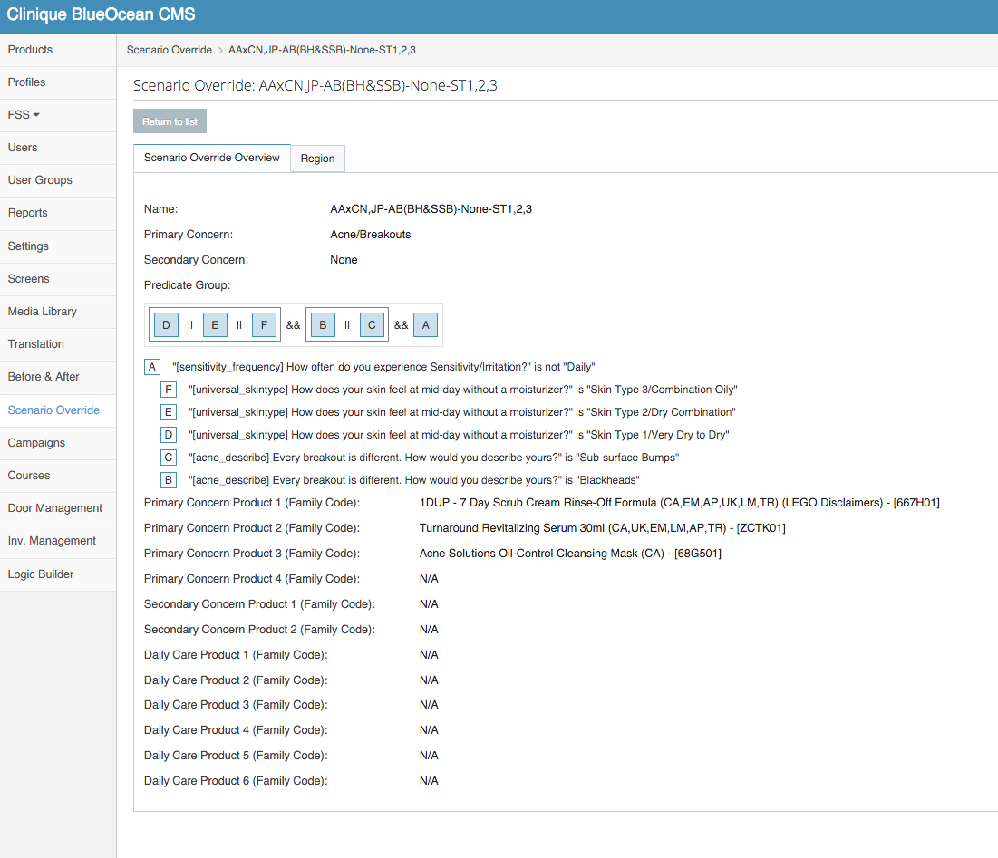This screenshot has width=998, height=858.
Task: Select the Scenario Override Overview tab
Action: [212, 158]
